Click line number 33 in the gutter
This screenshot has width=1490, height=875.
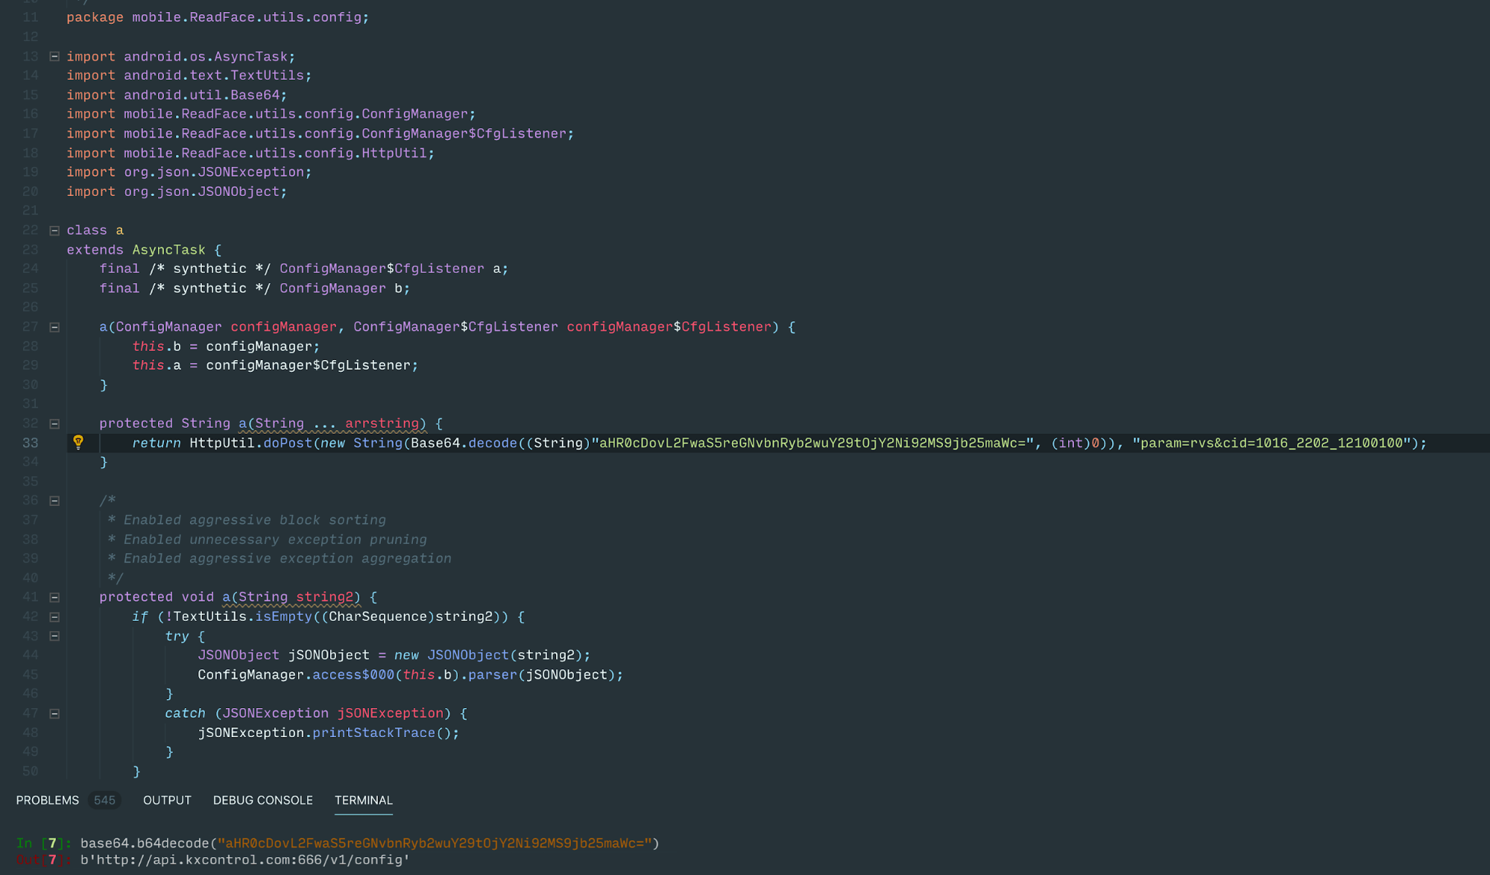tap(30, 443)
